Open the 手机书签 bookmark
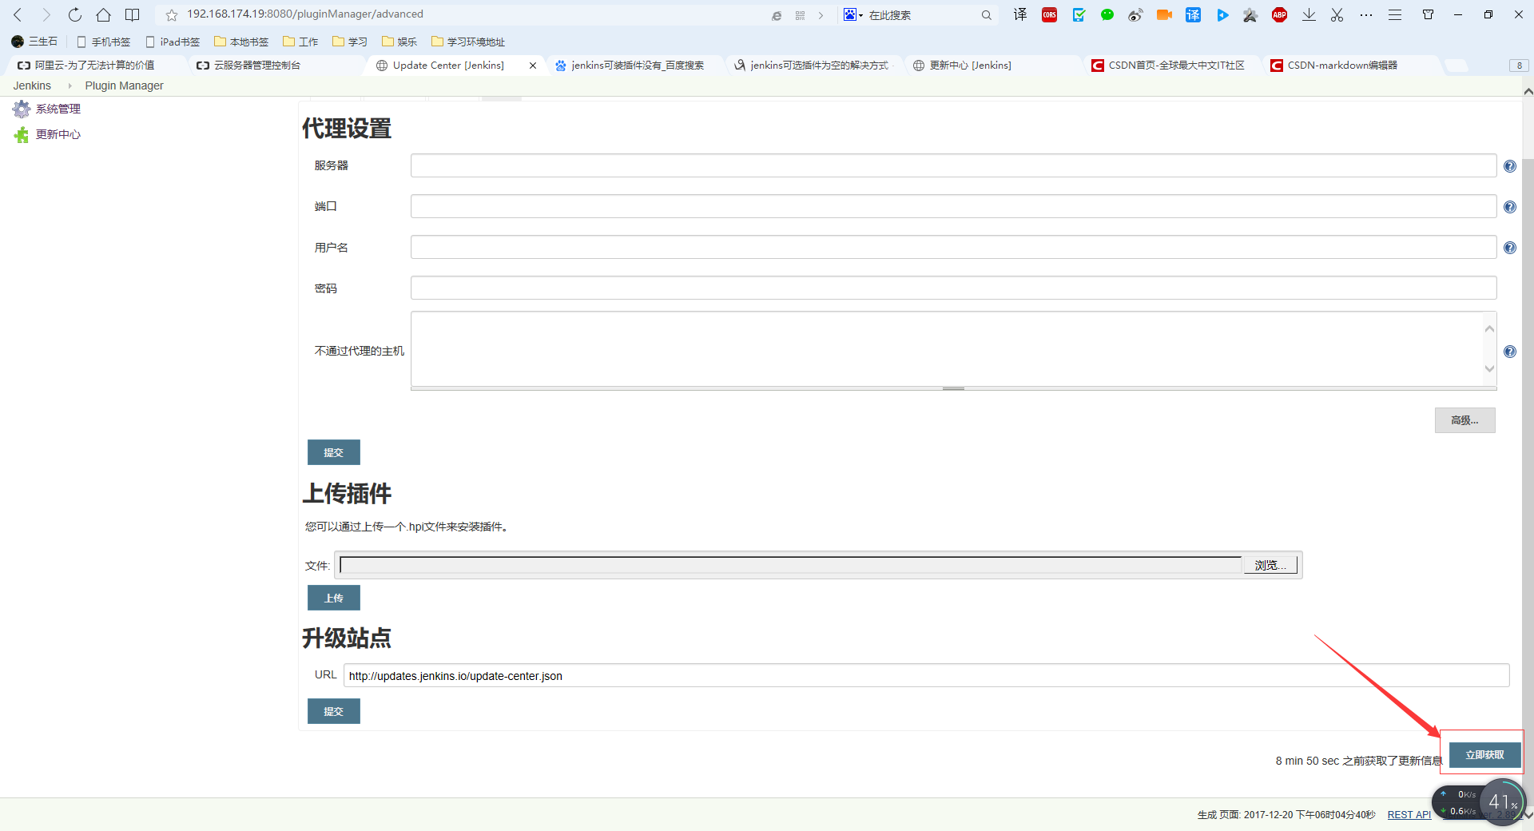The image size is (1534, 831). pos(104,42)
